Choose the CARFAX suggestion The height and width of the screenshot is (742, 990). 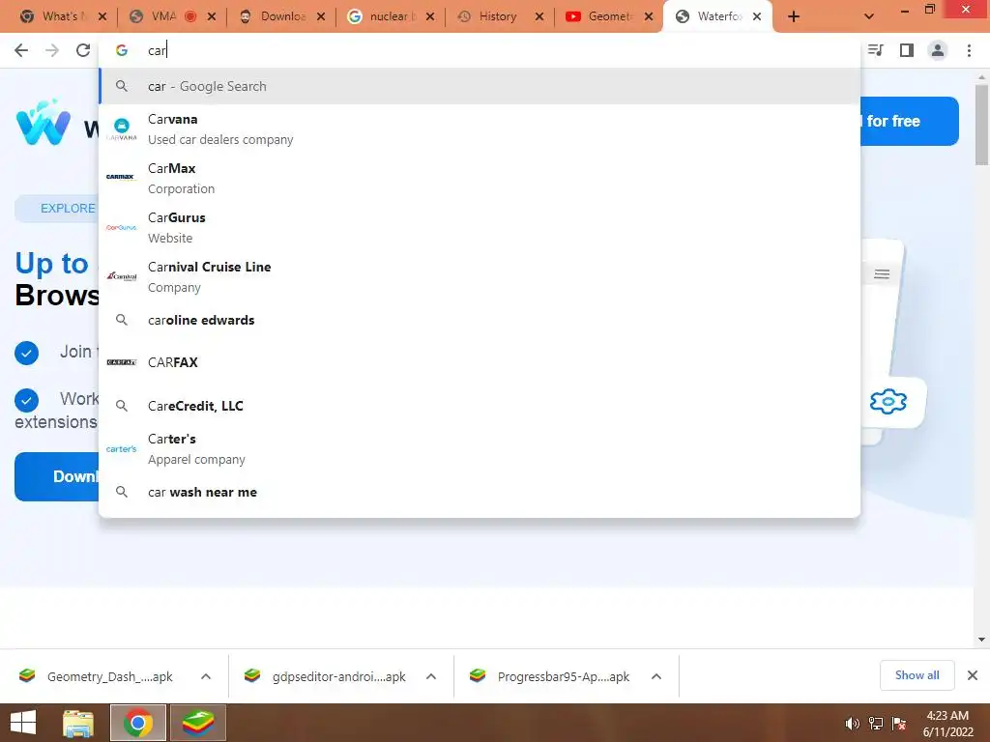(480, 362)
